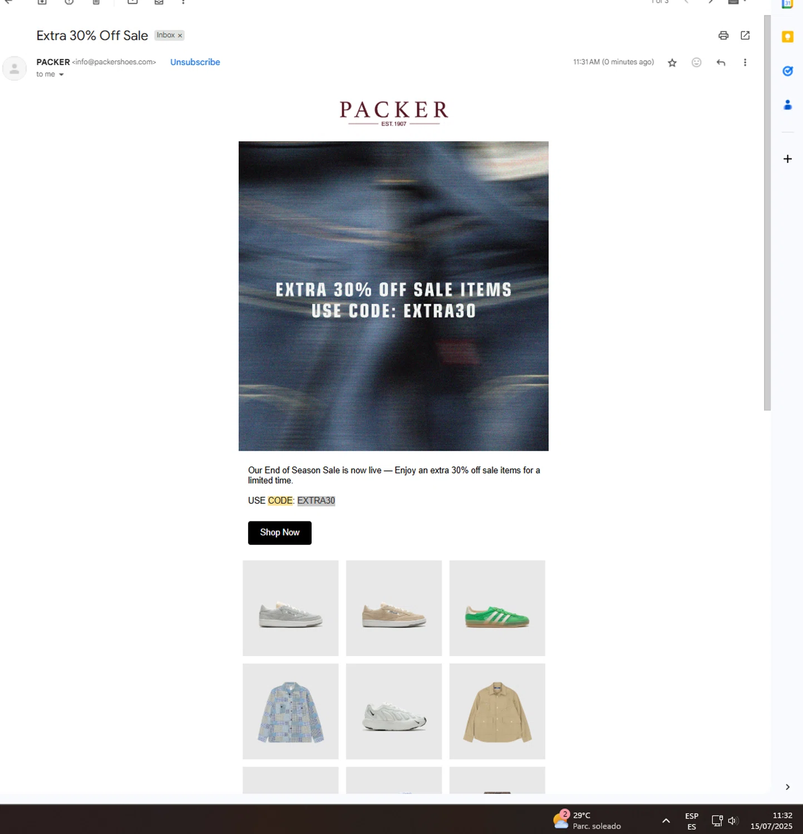Open the tan suede sneaker product image
Image resolution: width=803 pixels, height=834 pixels.
coord(394,608)
